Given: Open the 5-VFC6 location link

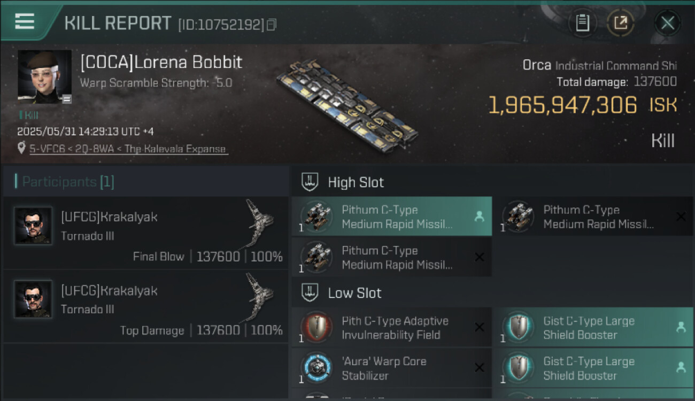Looking at the screenshot, I should (x=129, y=149).
